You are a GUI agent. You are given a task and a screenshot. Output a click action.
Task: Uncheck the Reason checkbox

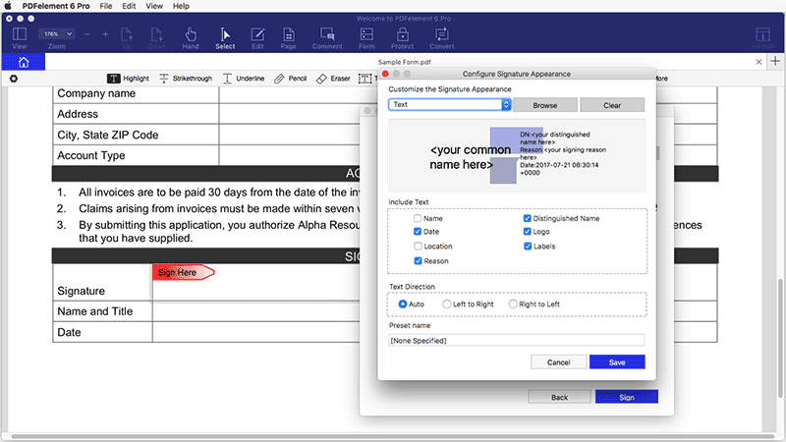[418, 260]
